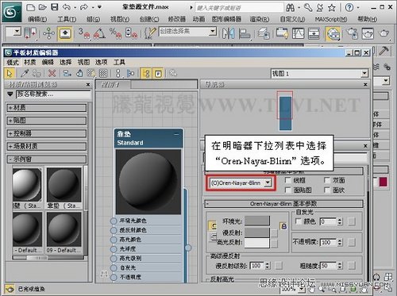Expand the 场景材质 group
The width and height of the screenshot is (397, 296).
[x=46, y=146]
